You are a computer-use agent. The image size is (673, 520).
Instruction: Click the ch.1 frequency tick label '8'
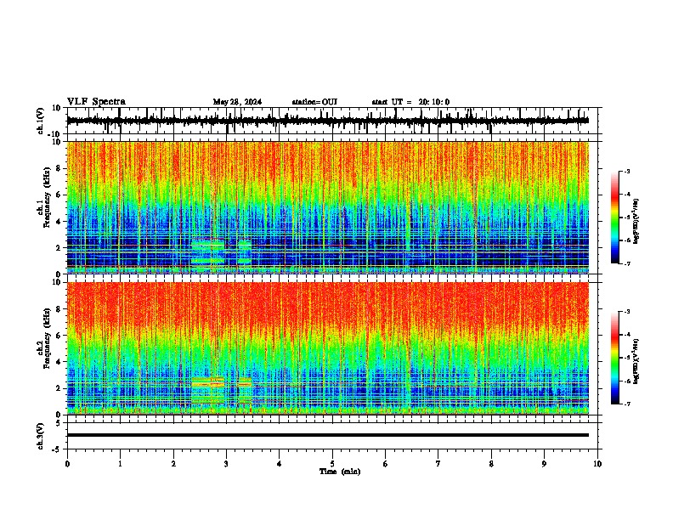coord(59,168)
